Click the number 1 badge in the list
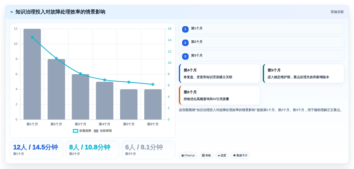Image resolution: width=354 pixels, height=169 pixels. click(x=185, y=29)
